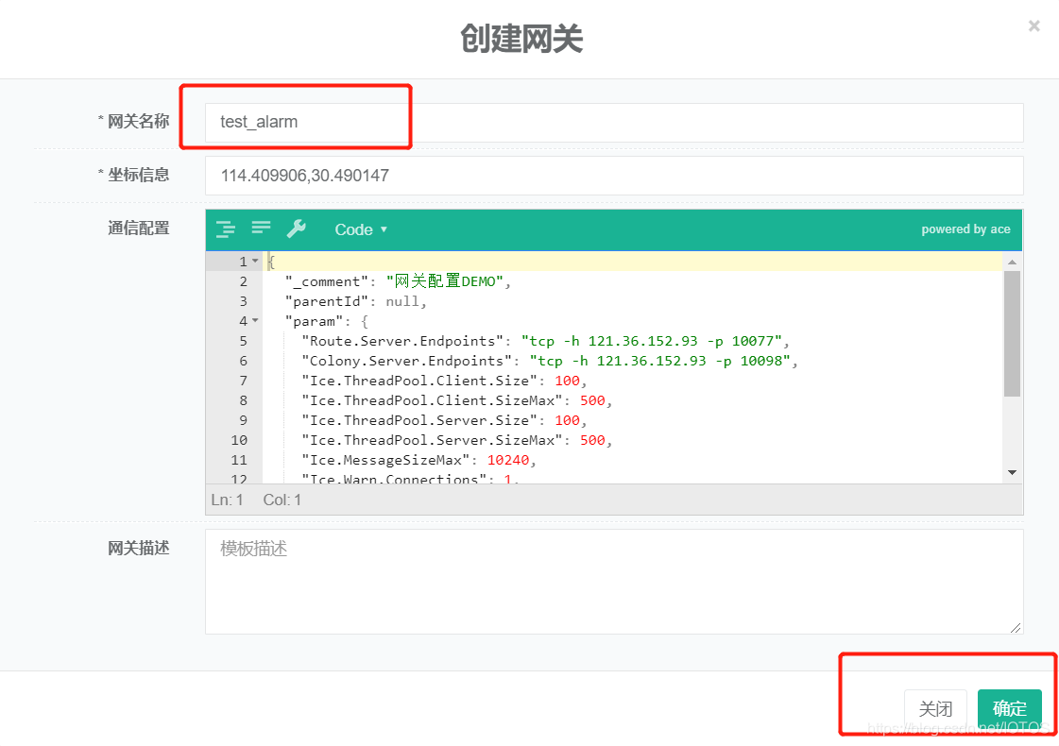Click line number 10 in the editor gutter
The width and height of the screenshot is (1059, 746).
(x=239, y=440)
